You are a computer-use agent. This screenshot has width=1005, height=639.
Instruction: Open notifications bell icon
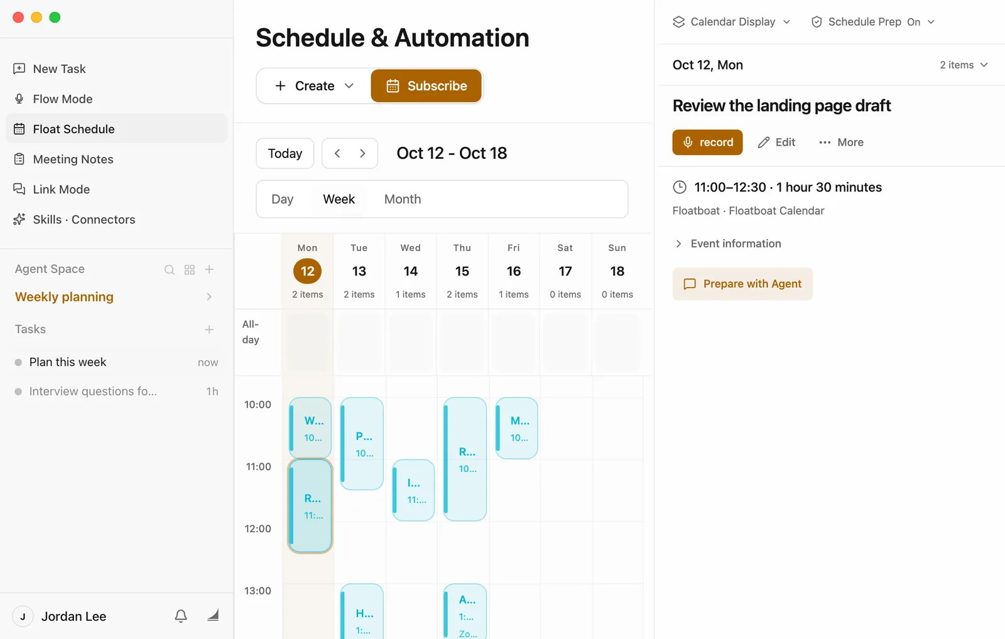(x=181, y=616)
